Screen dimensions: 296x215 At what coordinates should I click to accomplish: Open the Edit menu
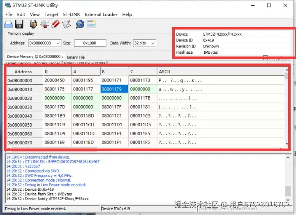pyautogui.click(x=21, y=14)
